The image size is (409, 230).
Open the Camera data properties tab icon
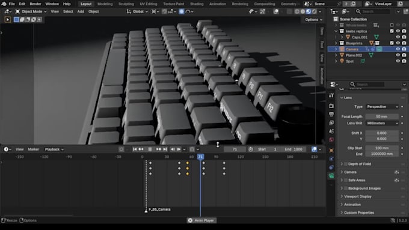click(331, 175)
